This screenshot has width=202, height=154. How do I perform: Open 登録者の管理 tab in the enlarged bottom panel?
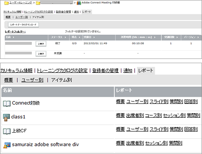click(105, 71)
